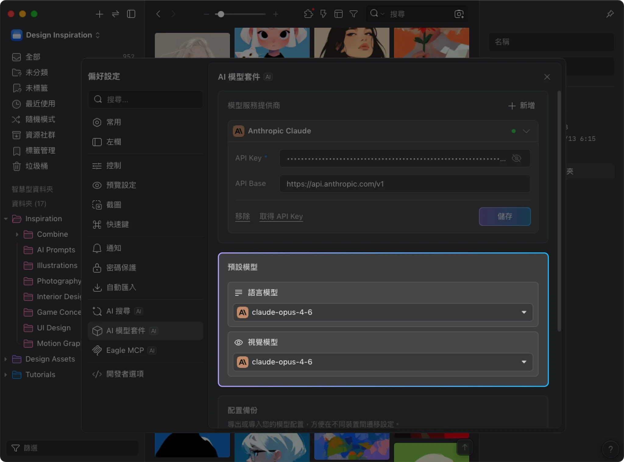Click the switch library arrows icon
Viewport: 624px width, 462px height.
point(115,14)
